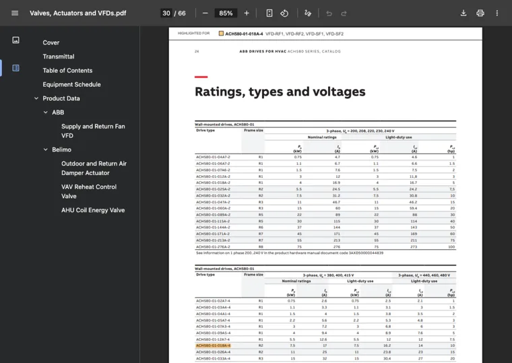This screenshot has width=512, height=363.
Task: Click ACH580-01-018A-4 in the highlight header
Action: click(244, 34)
